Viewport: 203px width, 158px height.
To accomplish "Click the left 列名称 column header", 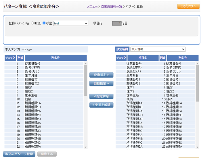I will click(55, 58).
